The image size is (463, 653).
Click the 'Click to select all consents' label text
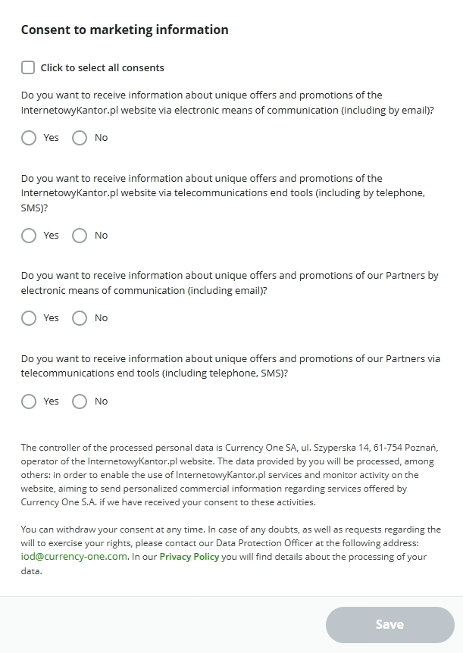(x=102, y=68)
